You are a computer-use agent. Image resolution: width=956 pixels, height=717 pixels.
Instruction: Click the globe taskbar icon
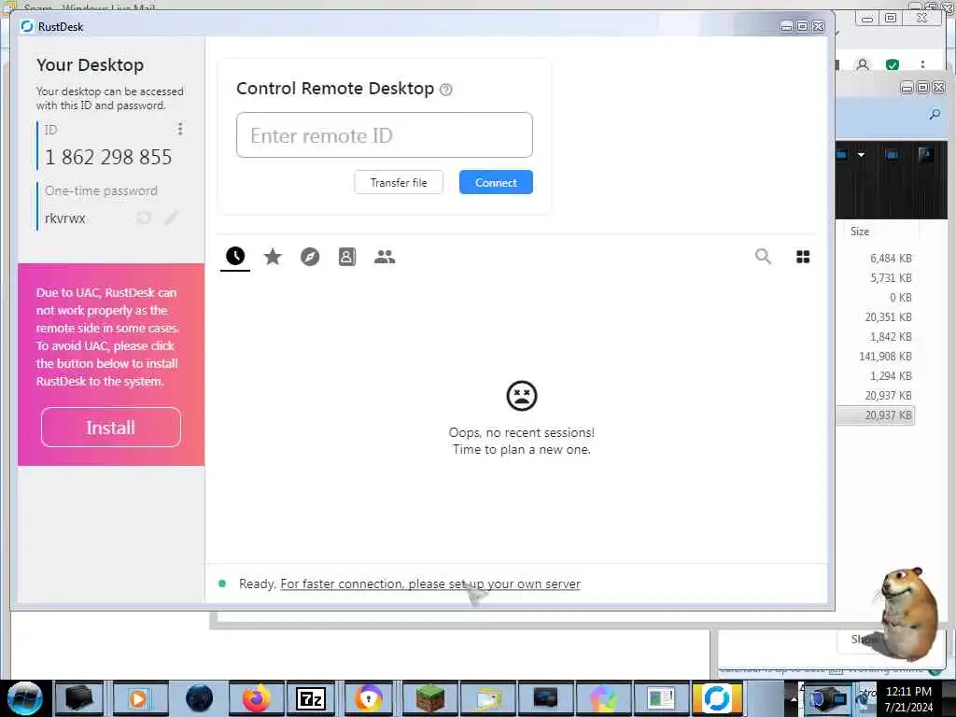click(199, 698)
